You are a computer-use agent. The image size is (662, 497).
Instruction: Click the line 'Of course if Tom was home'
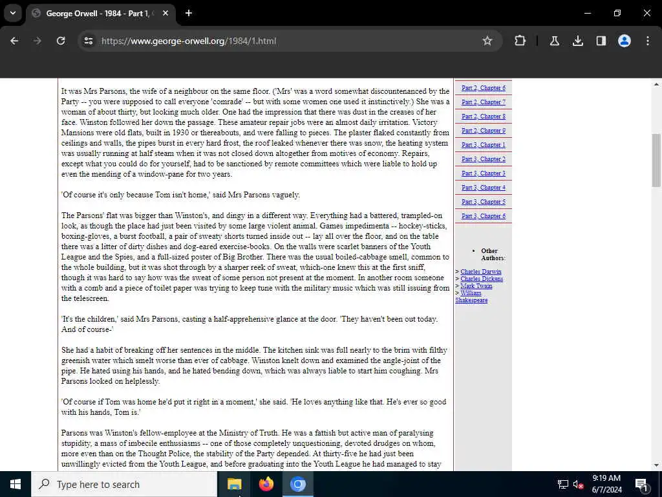click(253, 407)
